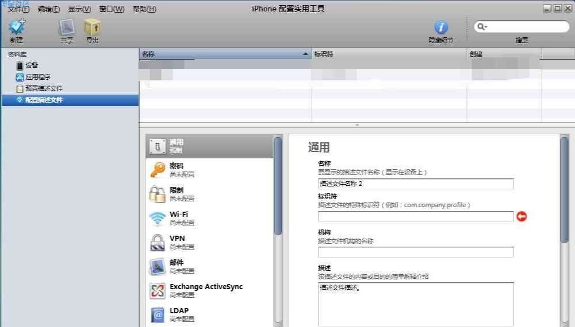Click the search magnifier icon

[482, 26]
